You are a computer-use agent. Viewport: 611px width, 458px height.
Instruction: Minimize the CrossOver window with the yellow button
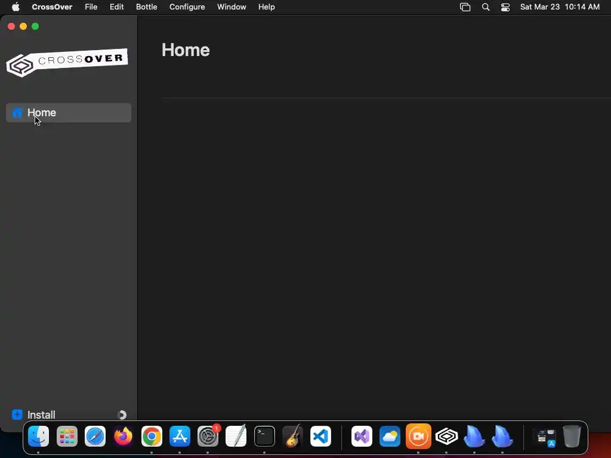[x=23, y=26]
